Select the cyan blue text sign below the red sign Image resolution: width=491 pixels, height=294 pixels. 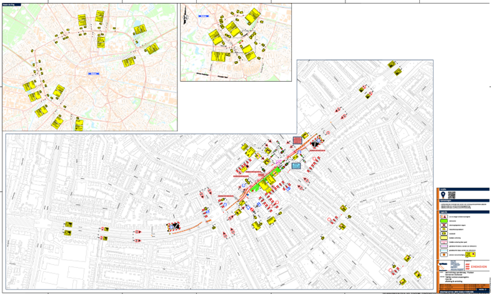(297, 165)
